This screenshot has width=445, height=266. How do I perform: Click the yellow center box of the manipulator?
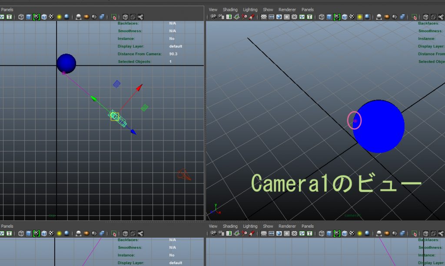click(115, 117)
